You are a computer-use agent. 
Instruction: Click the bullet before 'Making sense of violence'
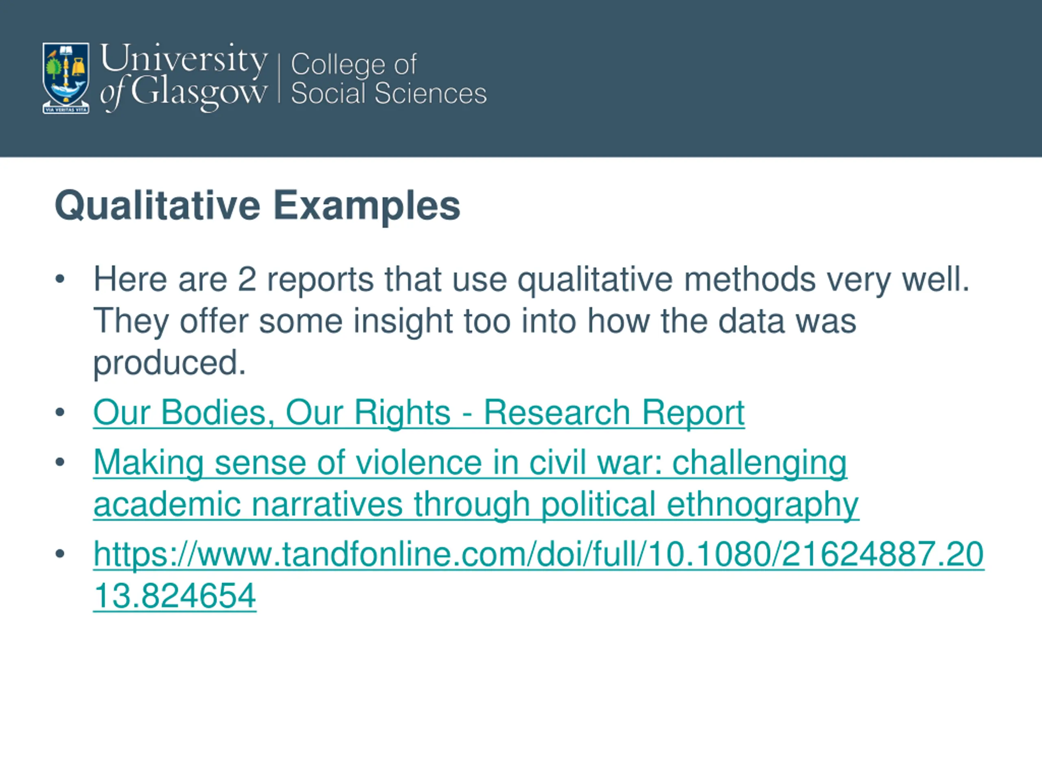60,462
